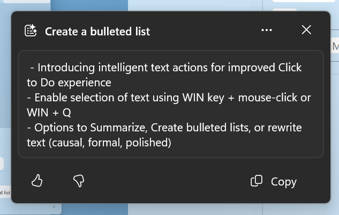The width and height of the screenshot is (339, 215).
Task: Click the bullet starting "Enable selection of text"
Action: [x=161, y=98]
